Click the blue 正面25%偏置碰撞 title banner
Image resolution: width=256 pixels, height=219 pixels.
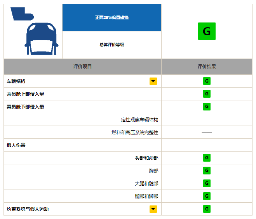(x=112, y=17)
